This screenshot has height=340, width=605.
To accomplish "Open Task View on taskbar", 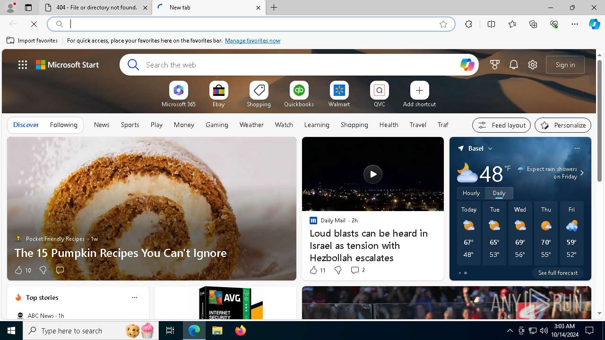I will coord(170,331).
